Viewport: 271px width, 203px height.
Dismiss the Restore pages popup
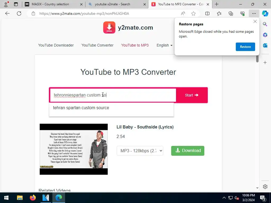click(255, 22)
